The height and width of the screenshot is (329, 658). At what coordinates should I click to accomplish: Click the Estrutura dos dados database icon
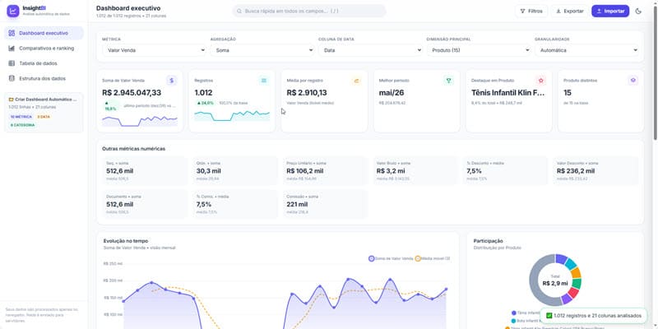pyautogui.click(x=12, y=78)
